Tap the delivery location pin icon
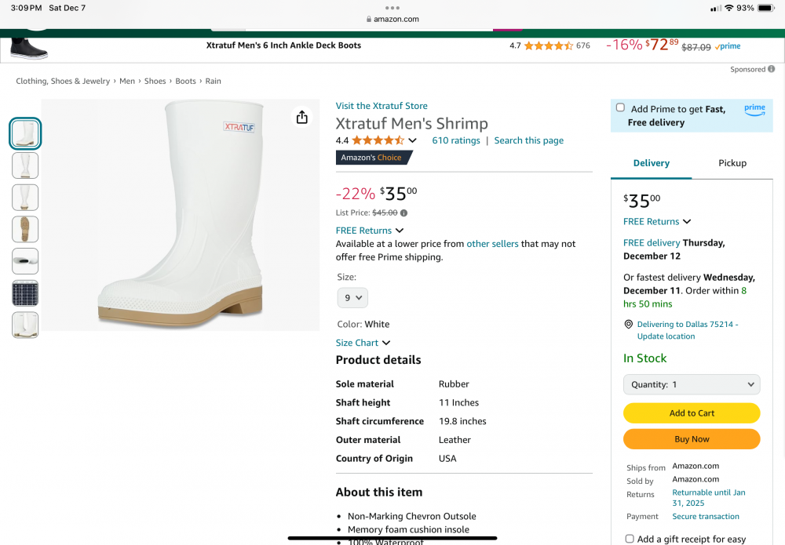The width and height of the screenshot is (785, 545). [x=628, y=325]
